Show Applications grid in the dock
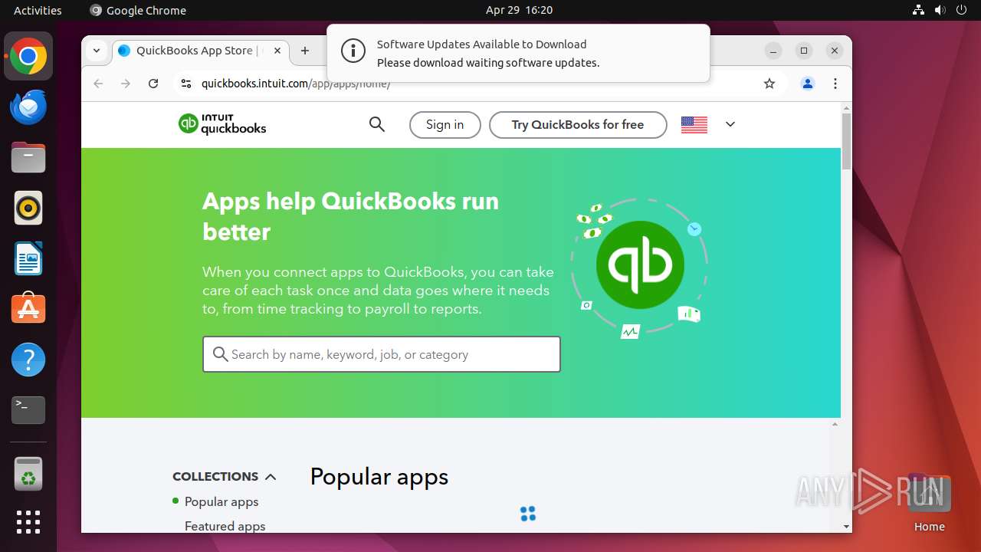 point(28,522)
